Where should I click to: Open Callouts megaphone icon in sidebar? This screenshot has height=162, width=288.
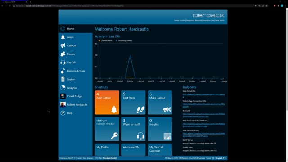coord(63,45)
